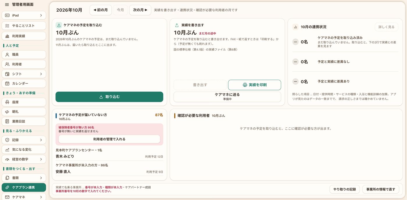Open 利用実績 in the sidebar
Screen dimensions: 407x200
pyautogui.click(x=24, y=36)
